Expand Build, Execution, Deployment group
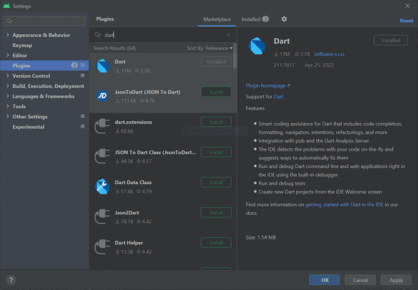This screenshot has height=290, width=418. click(x=7, y=86)
